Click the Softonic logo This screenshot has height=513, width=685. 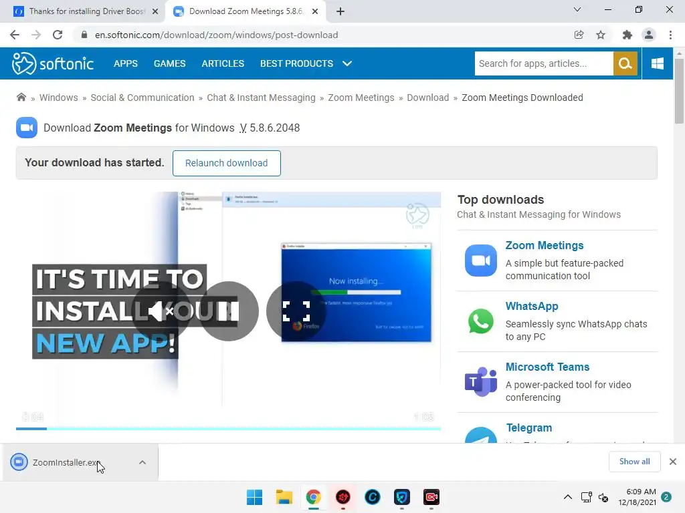(52, 63)
